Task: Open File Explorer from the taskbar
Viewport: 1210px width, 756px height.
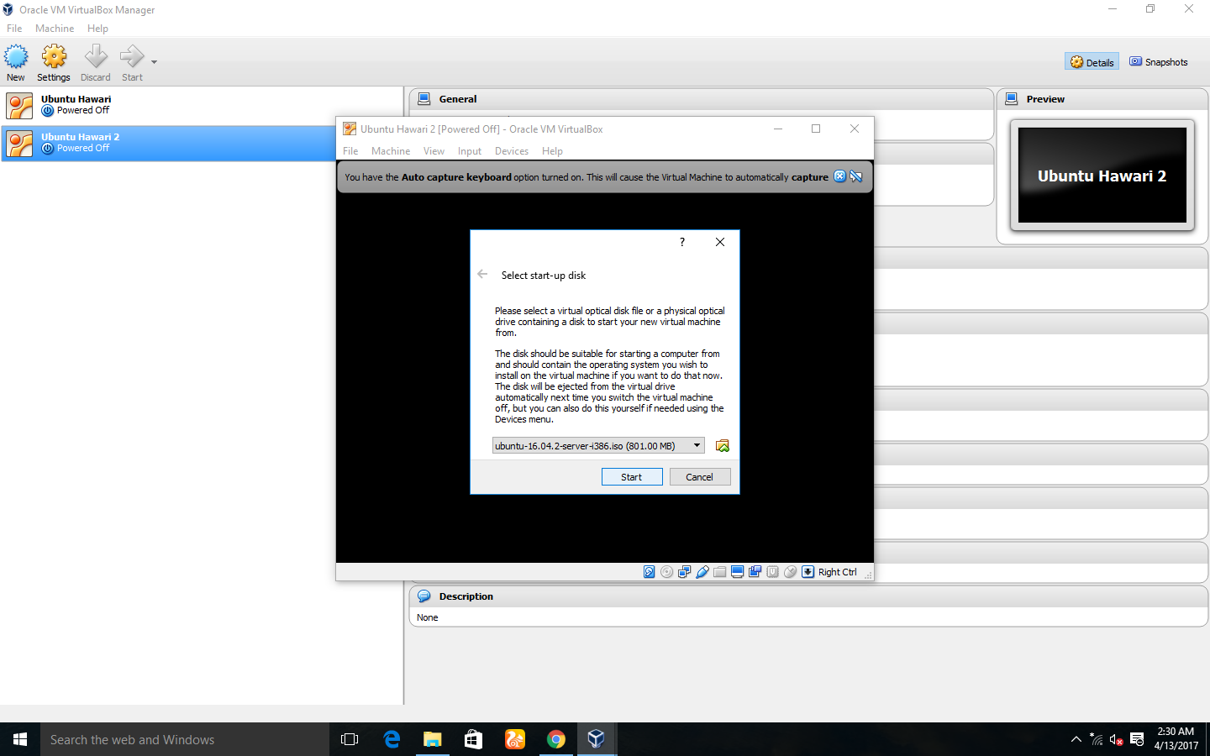Action: pos(433,739)
